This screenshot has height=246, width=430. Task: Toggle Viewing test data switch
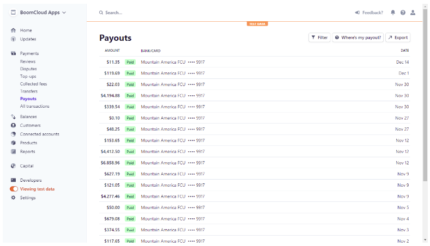click(x=14, y=189)
